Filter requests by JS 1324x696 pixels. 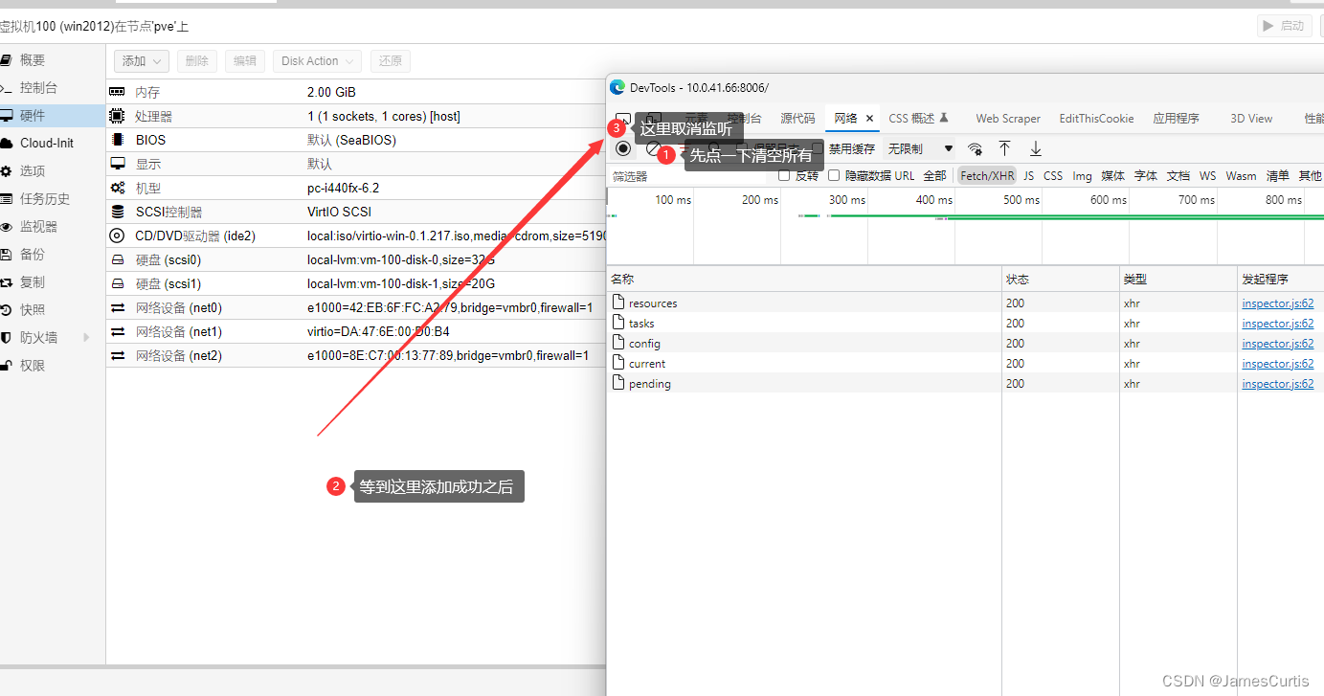point(1028,175)
